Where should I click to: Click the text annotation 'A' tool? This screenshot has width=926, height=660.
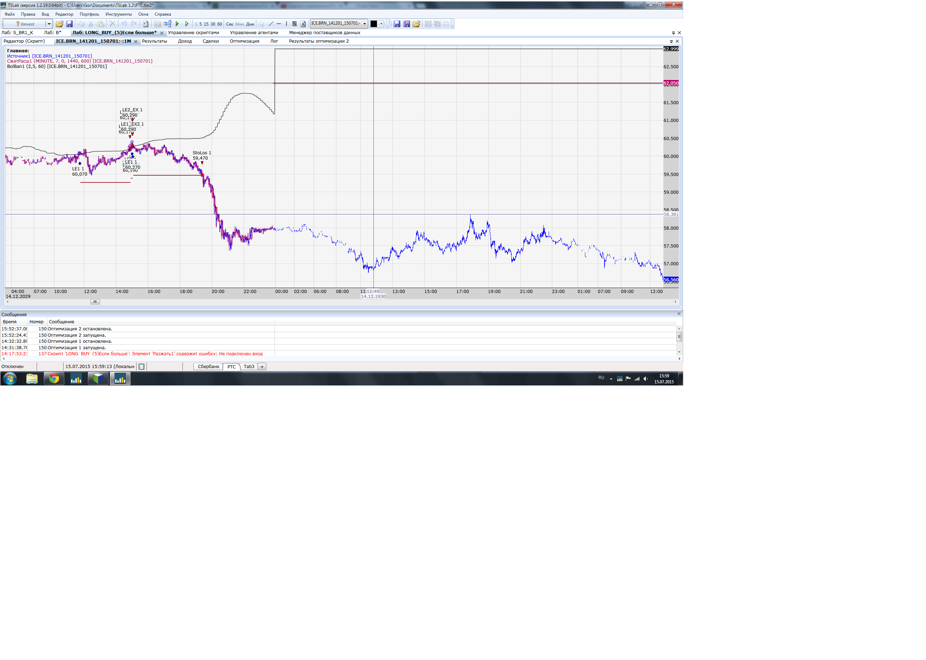click(303, 24)
